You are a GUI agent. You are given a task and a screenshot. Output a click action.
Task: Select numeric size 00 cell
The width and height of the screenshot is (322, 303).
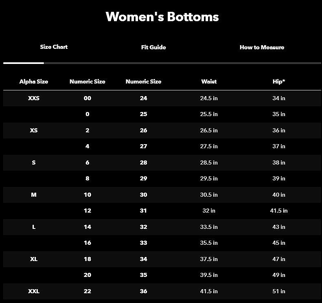[88, 98]
